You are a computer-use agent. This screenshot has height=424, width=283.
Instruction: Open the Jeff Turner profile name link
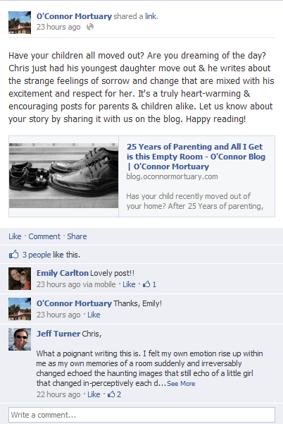pyautogui.click(x=58, y=334)
